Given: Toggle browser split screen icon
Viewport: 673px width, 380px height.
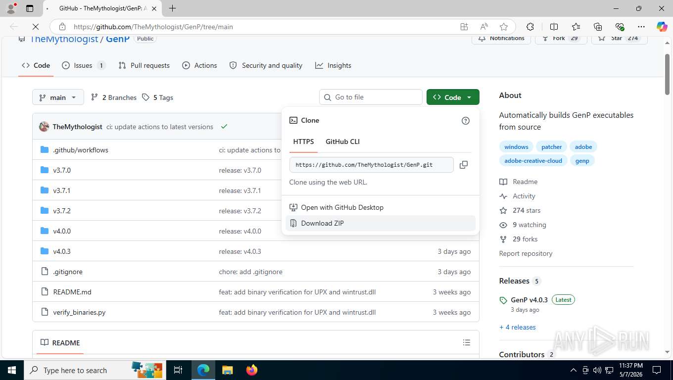Looking at the screenshot, I should click(x=554, y=27).
